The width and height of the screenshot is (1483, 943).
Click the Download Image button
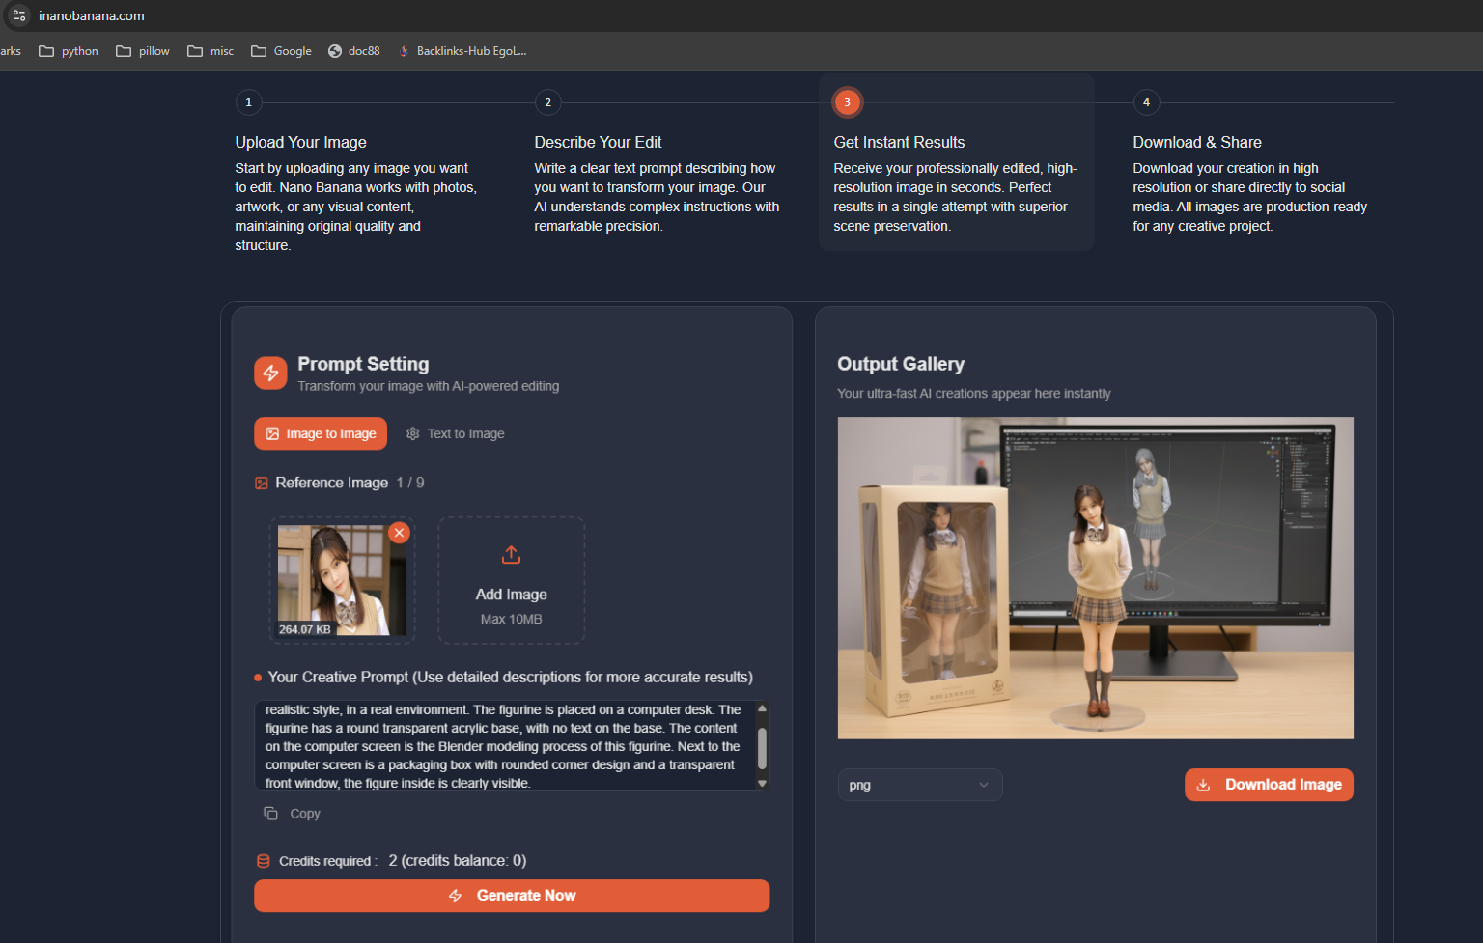1268,785
